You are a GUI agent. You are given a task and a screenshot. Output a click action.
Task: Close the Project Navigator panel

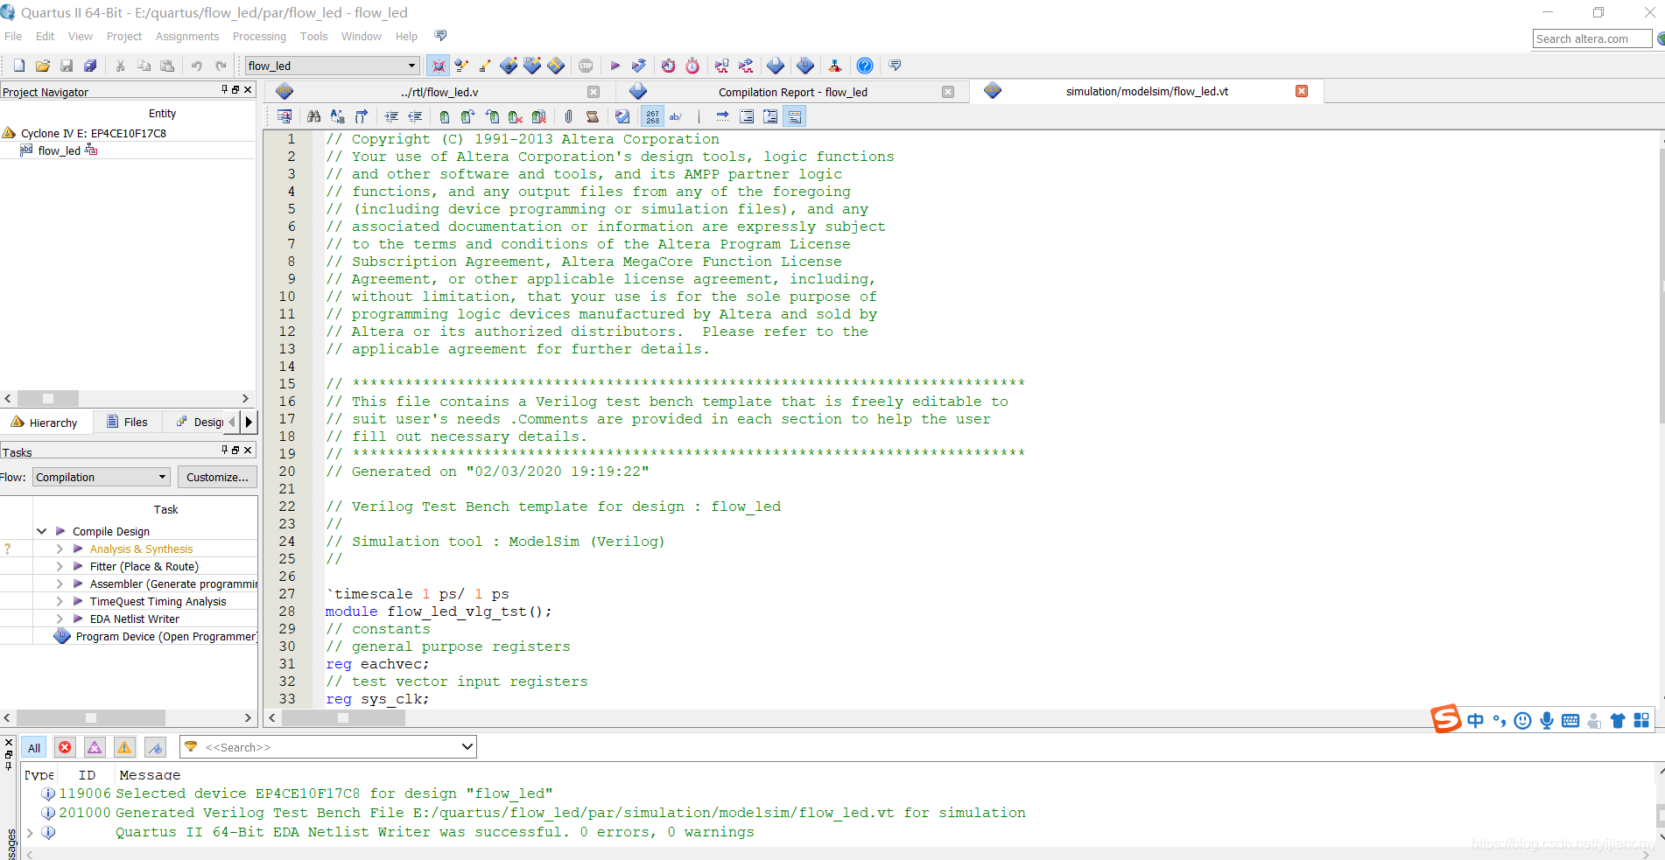[x=248, y=89]
